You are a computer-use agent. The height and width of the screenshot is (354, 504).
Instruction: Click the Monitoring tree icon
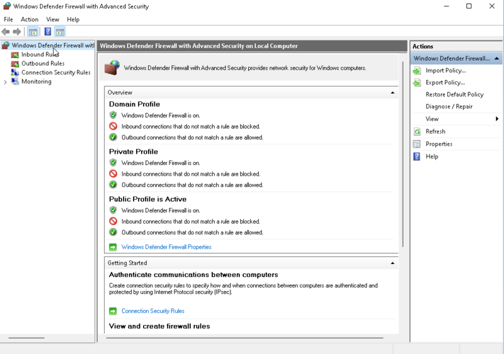pyautogui.click(x=14, y=82)
